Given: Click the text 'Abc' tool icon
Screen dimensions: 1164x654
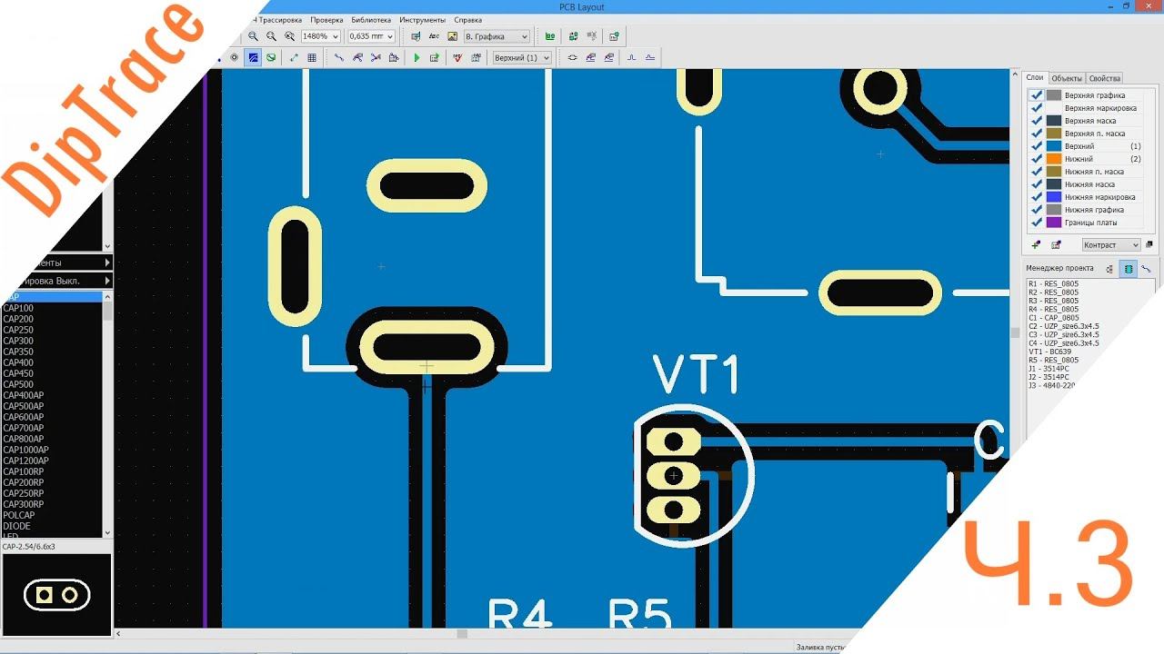Looking at the screenshot, I should pos(434,36).
